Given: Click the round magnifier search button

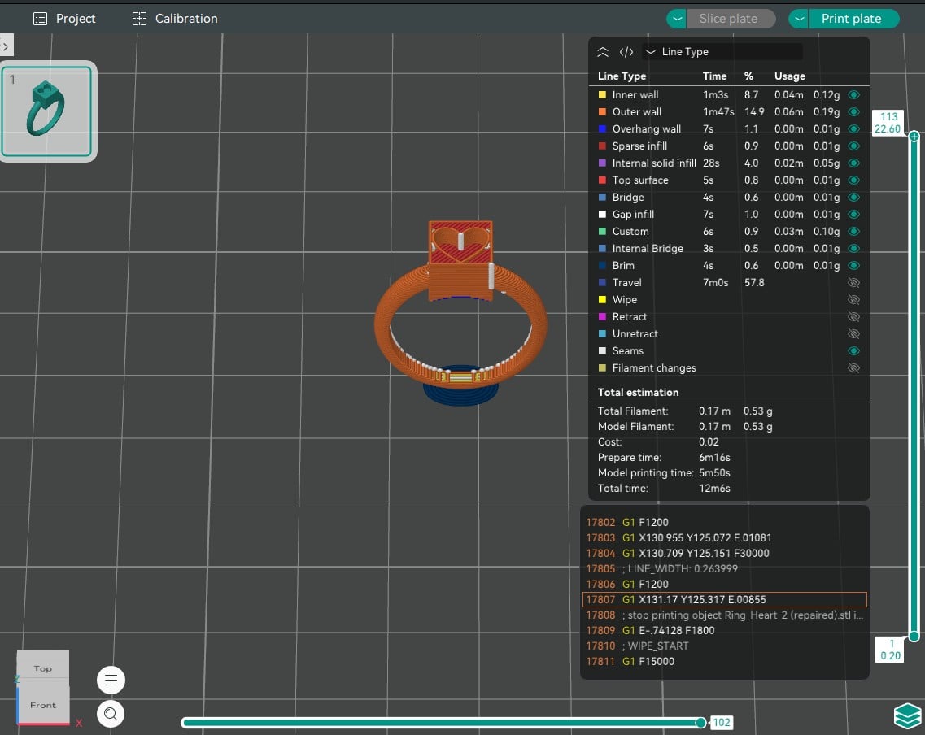Looking at the screenshot, I should click(111, 715).
